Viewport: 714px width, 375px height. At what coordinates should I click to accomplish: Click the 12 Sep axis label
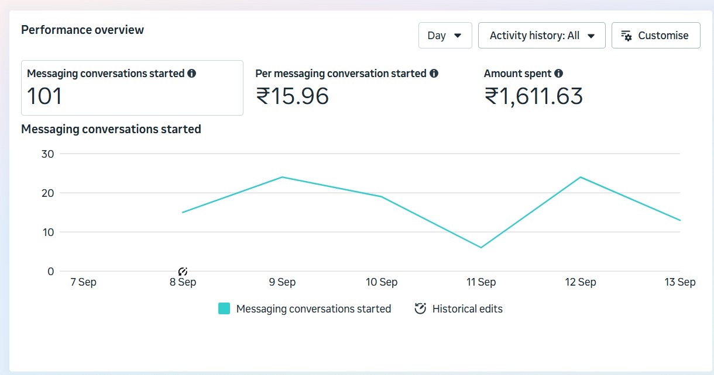(581, 282)
